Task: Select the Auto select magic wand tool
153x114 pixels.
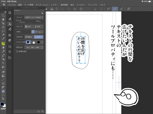Action: pyautogui.click(x=3, y=35)
